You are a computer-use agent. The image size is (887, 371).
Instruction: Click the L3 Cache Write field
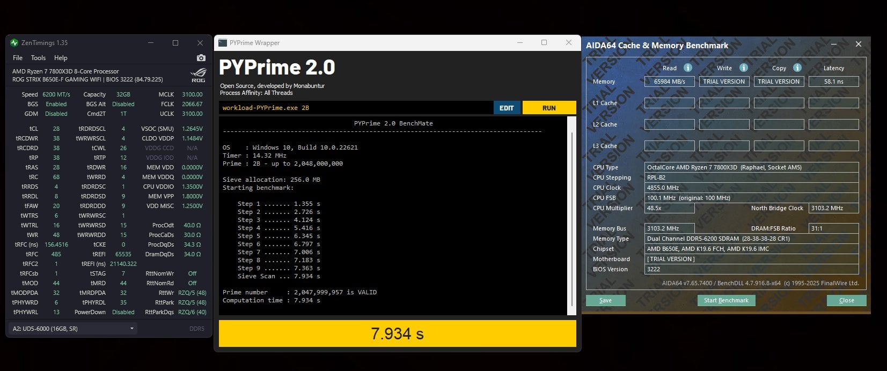724,146
